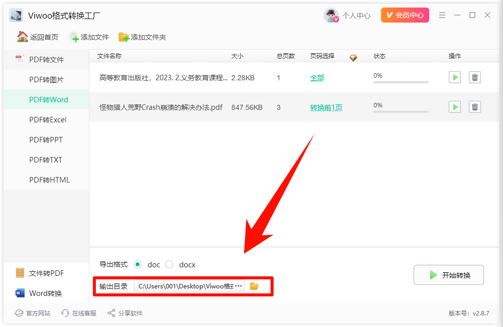
Task: Click the 输出目录 label
Action: tap(113, 286)
